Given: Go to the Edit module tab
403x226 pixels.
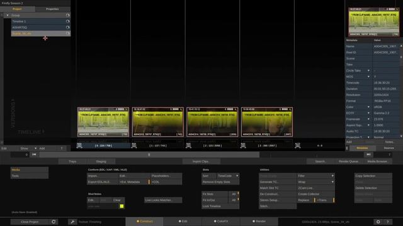Looking at the screenshot, I should click(183, 222).
